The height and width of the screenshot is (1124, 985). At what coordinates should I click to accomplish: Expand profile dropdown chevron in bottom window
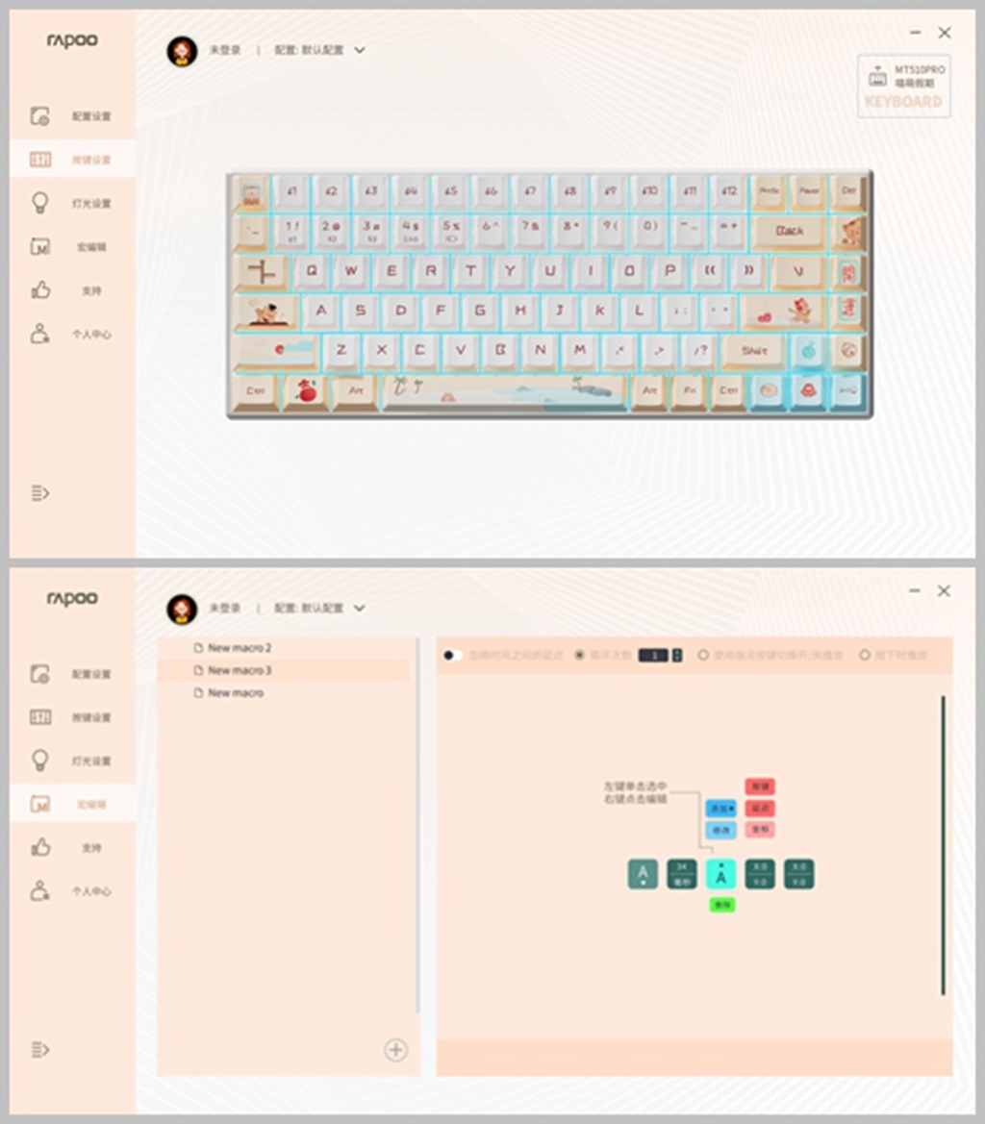(360, 608)
